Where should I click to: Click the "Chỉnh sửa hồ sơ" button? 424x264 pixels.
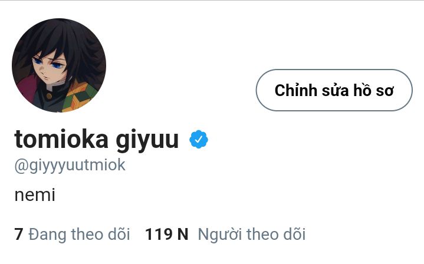[x=334, y=90]
